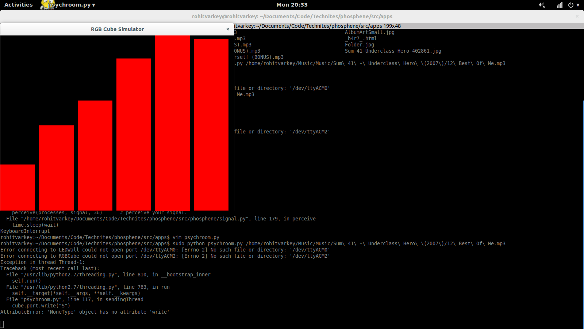Click 'Traceback (most recent call last):' line
This screenshot has height=329, width=584.
[50, 268]
